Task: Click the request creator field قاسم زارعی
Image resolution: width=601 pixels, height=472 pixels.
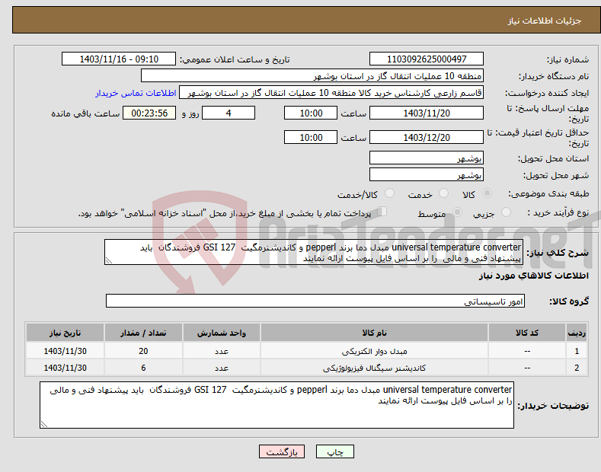Action: pos(331,93)
